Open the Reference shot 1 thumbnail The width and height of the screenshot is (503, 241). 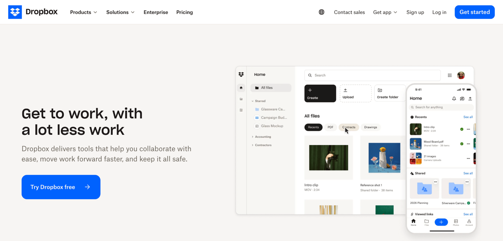point(383,158)
